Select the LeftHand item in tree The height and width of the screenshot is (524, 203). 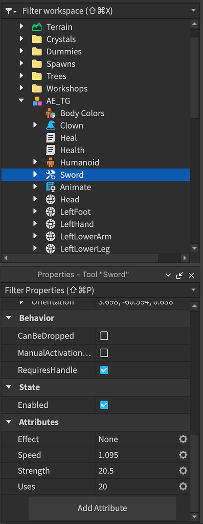[x=77, y=224]
